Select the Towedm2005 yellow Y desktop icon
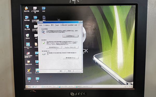The height and width of the screenshot is (97, 156). 29,71
